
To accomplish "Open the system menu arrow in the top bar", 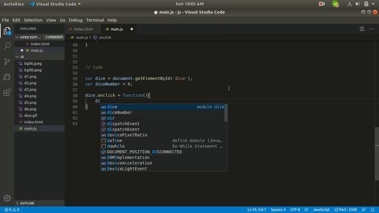I will (373, 4).
